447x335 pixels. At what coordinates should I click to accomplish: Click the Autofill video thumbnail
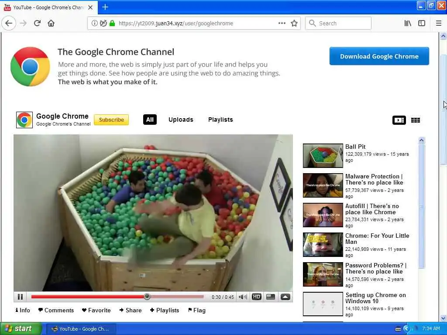click(323, 215)
